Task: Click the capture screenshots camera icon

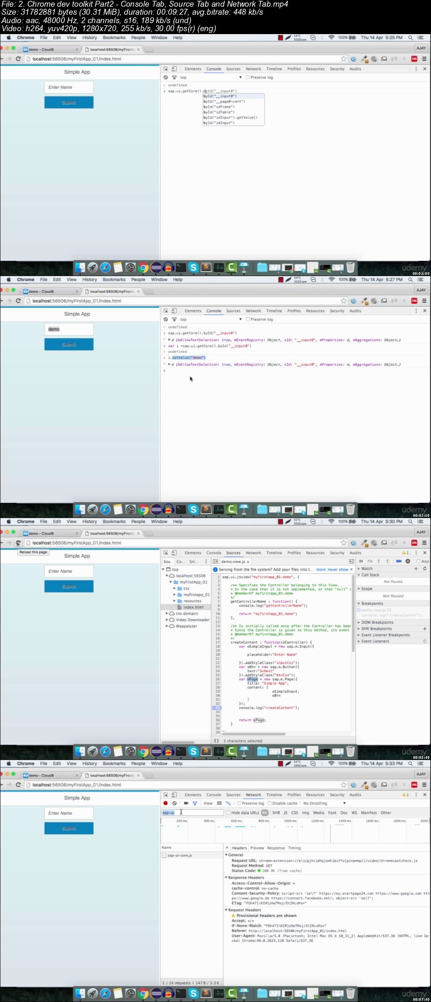Action: click(x=186, y=803)
